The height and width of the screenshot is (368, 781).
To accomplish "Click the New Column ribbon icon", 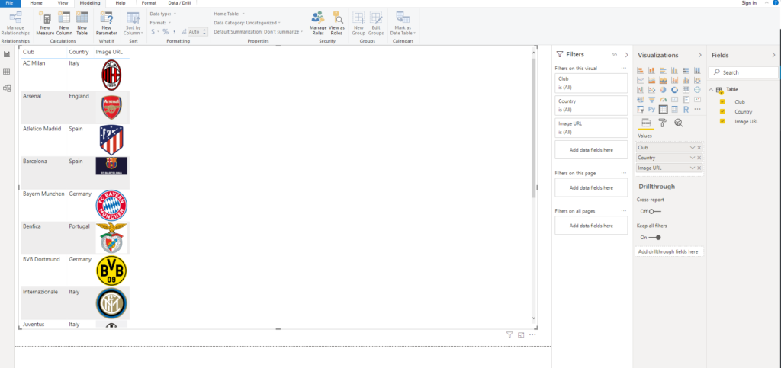I will coord(64,24).
